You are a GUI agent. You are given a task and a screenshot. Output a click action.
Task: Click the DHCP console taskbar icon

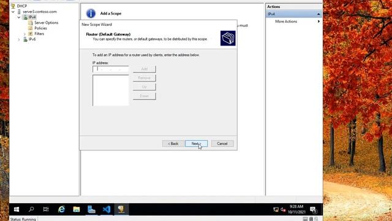coord(121,209)
